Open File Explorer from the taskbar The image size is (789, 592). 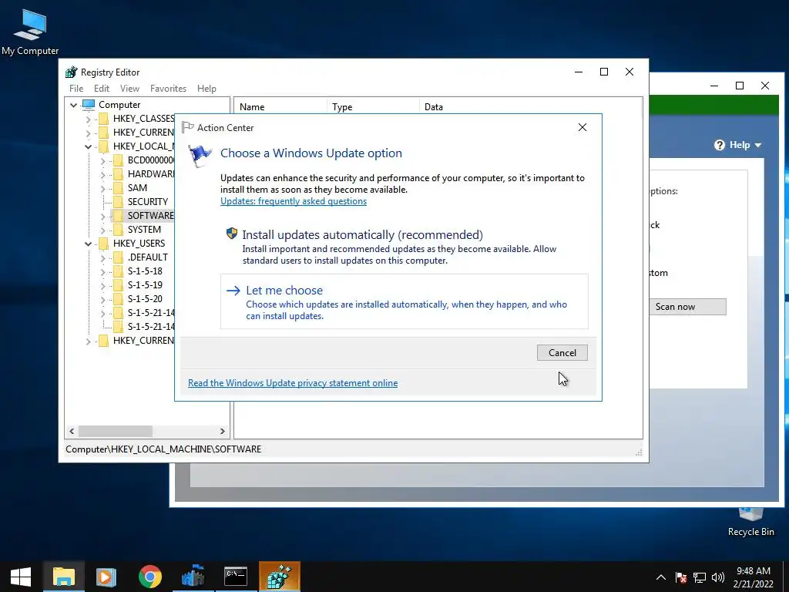pos(64,577)
